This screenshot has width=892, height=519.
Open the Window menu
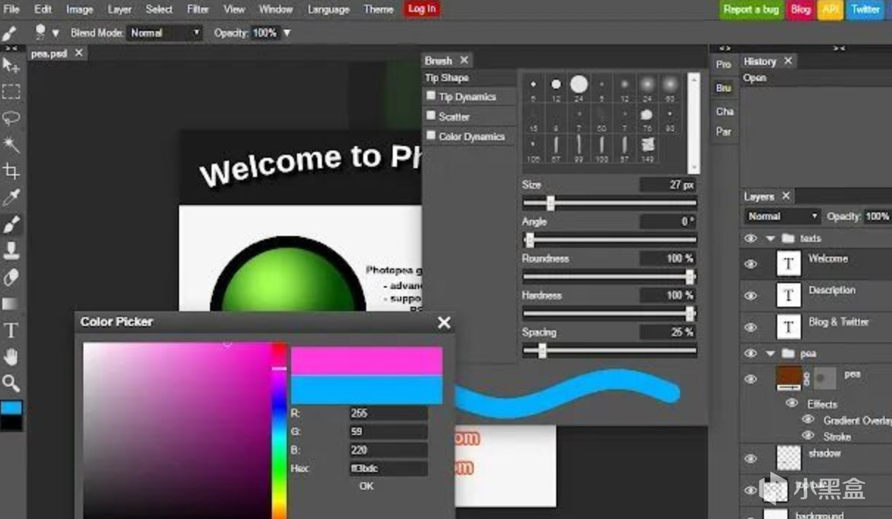coord(275,10)
